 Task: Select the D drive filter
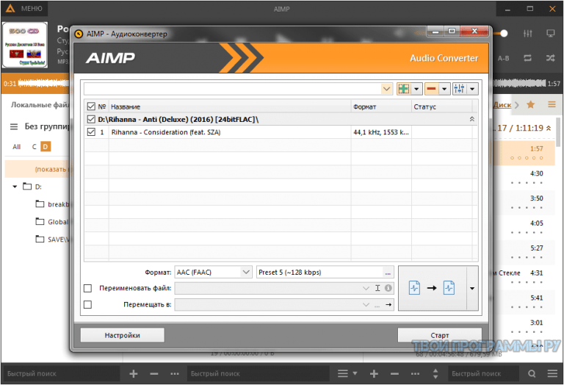tap(46, 146)
